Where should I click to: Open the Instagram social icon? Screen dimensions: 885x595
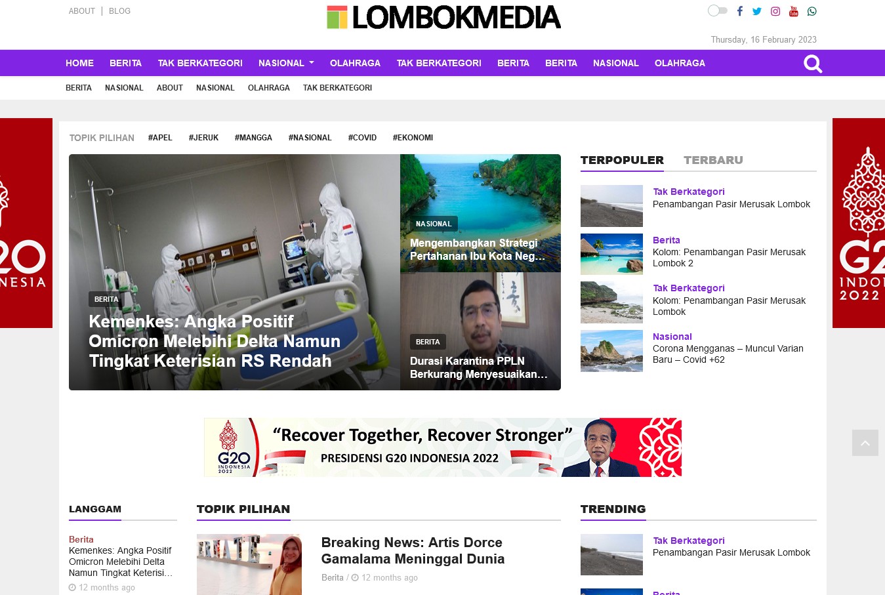(775, 11)
